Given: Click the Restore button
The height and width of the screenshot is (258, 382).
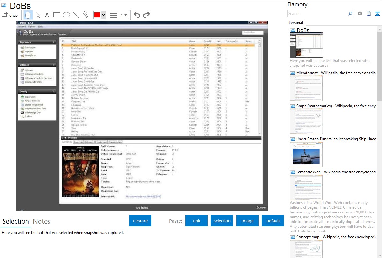Looking at the screenshot, I should [x=140, y=221].
